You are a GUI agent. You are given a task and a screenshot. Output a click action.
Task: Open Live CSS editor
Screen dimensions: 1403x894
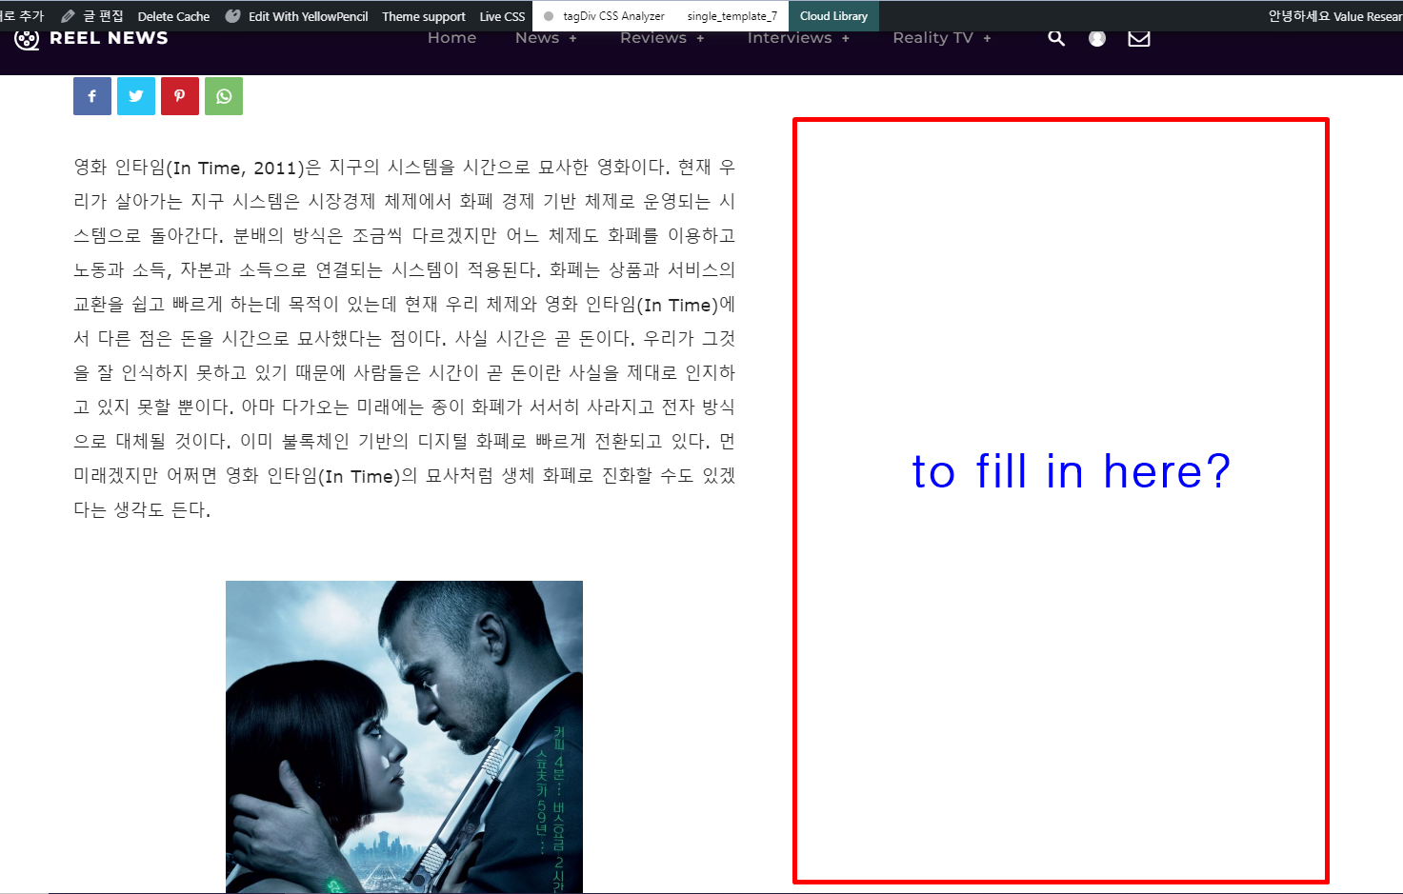pyautogui.click(x=502, y=16)
